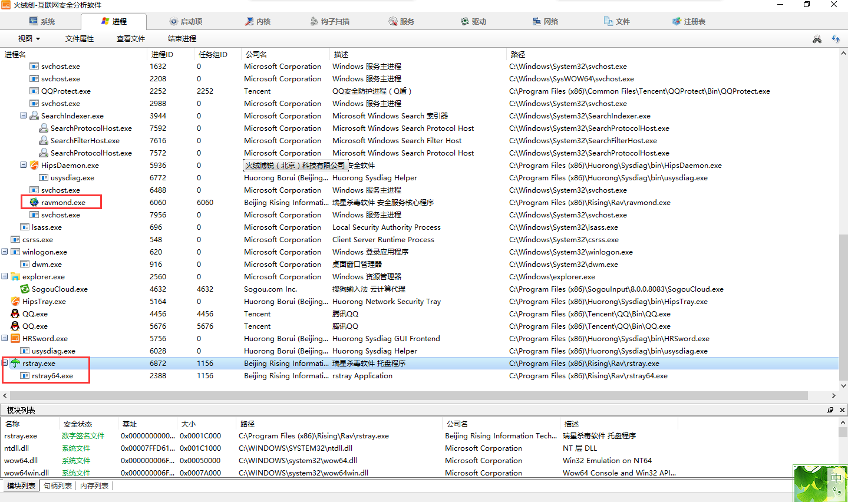Switch to the 系统 tab

[42, 22]
